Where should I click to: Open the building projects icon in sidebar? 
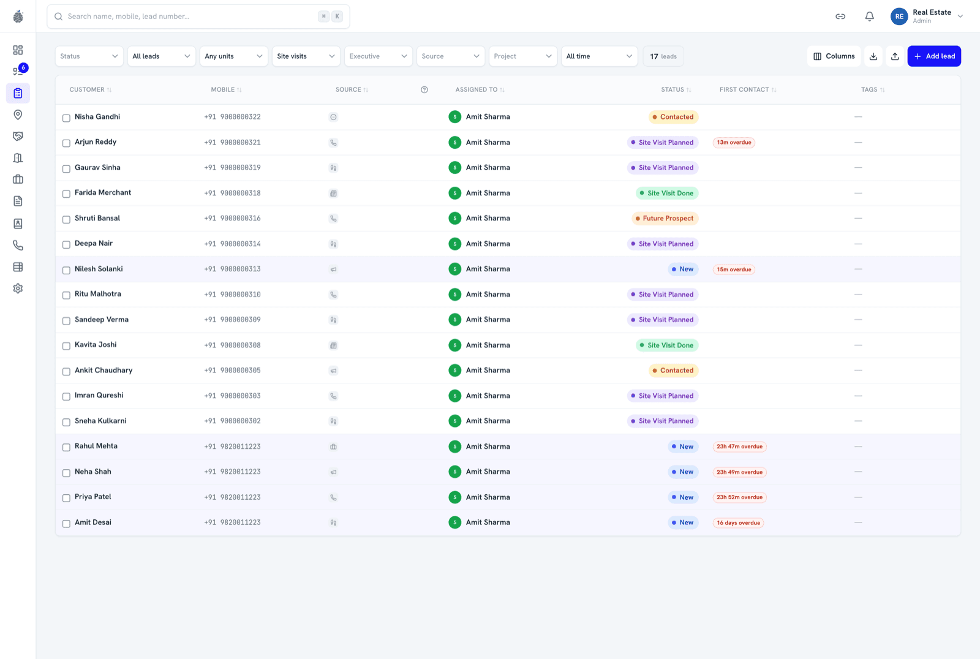[18, 158]
